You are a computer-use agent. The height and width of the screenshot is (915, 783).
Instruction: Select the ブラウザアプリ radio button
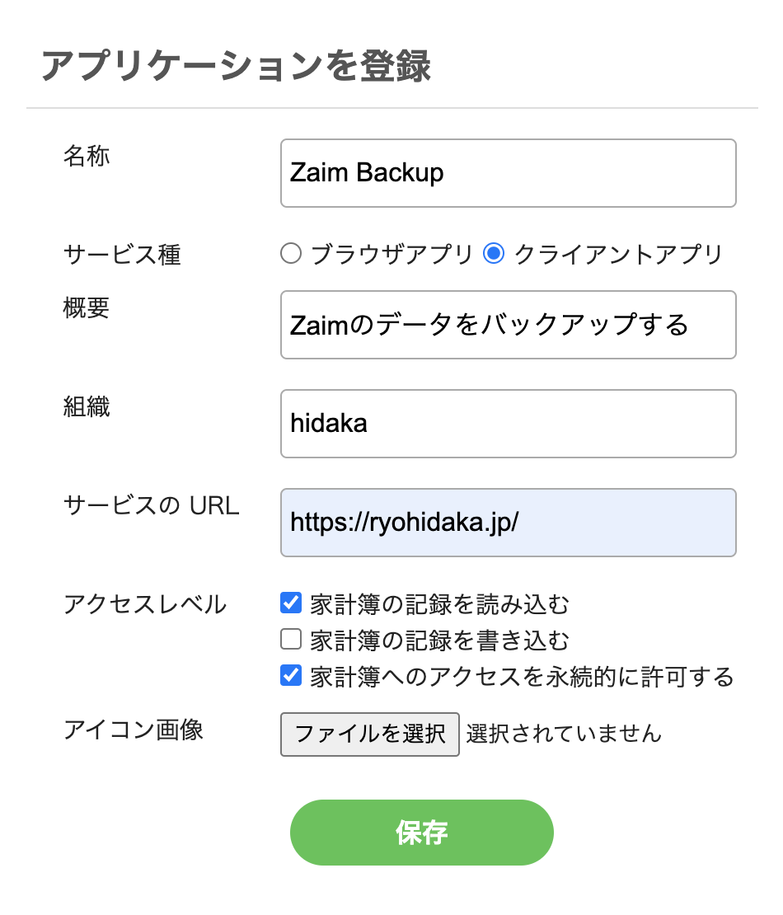point(291,254)
